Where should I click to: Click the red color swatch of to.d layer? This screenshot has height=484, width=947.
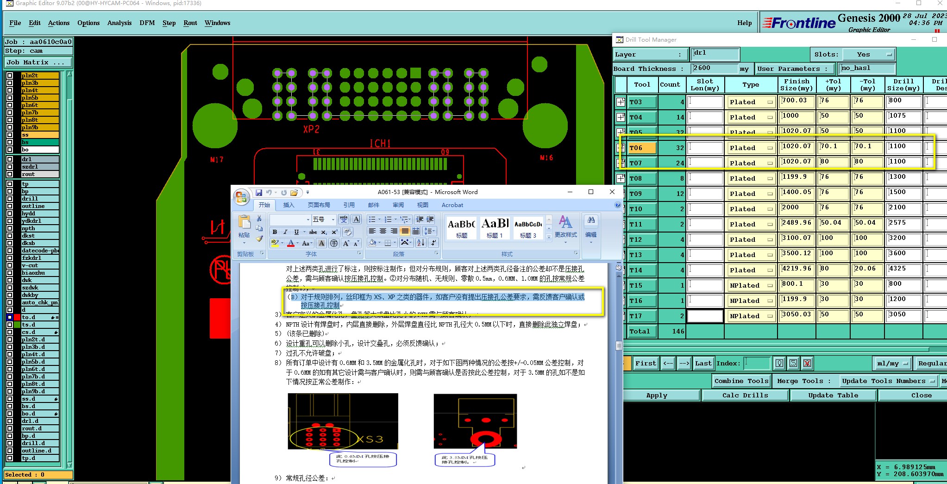click(x=18, y=317)
